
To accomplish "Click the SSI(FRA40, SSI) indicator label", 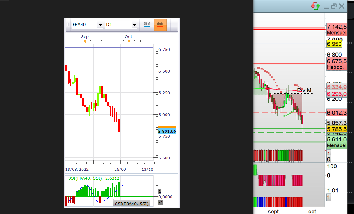I will (132, 204).
